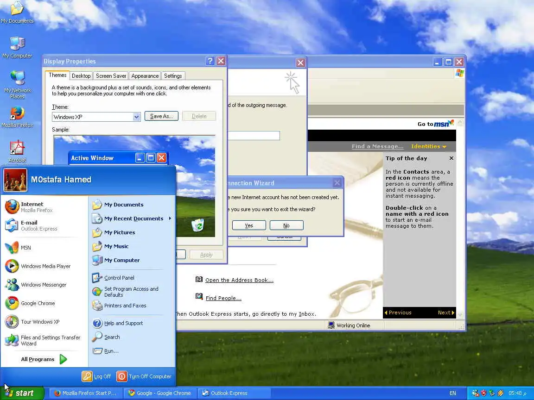Show the Next tip of the day
This screenshot has height=400, width=534.
tap(446, 312)
